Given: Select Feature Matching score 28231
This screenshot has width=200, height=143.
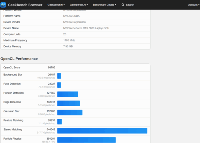Looking at the screenshot, I should pos(51,121).
